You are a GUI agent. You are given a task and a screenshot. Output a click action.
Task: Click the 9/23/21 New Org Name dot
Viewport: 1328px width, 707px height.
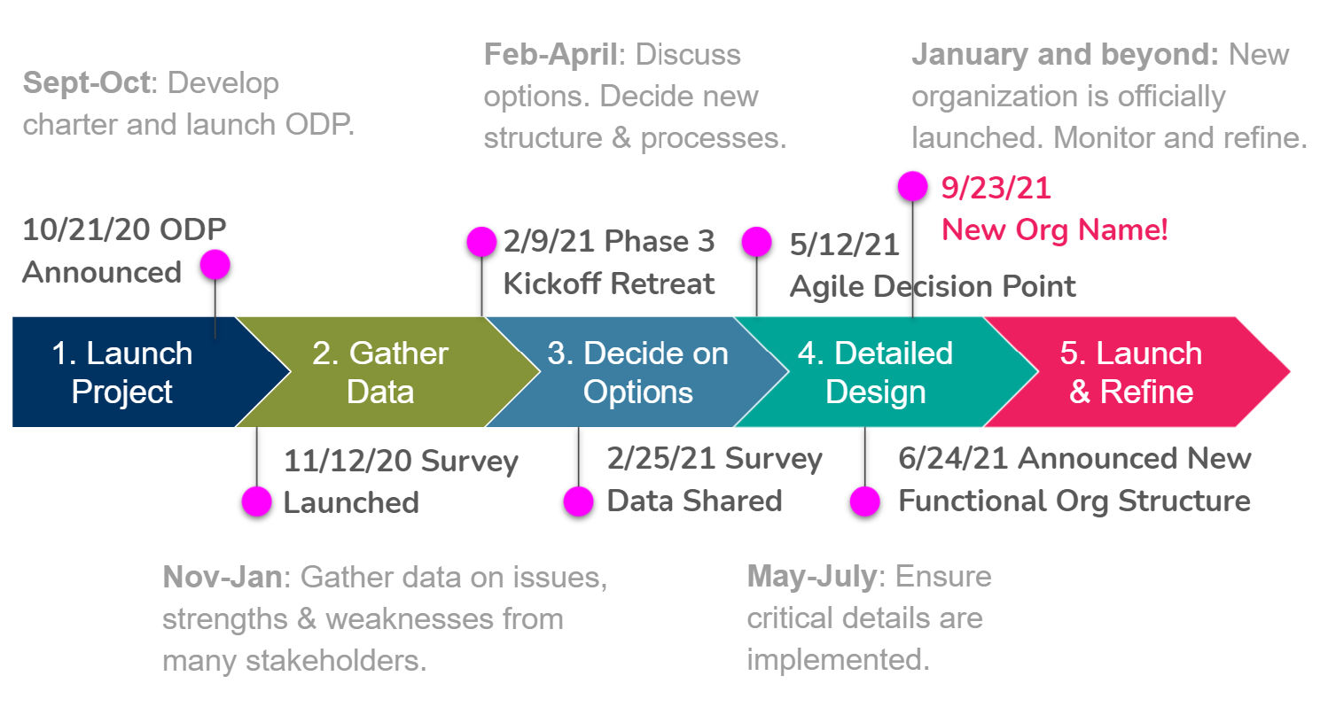pos(912,186)
